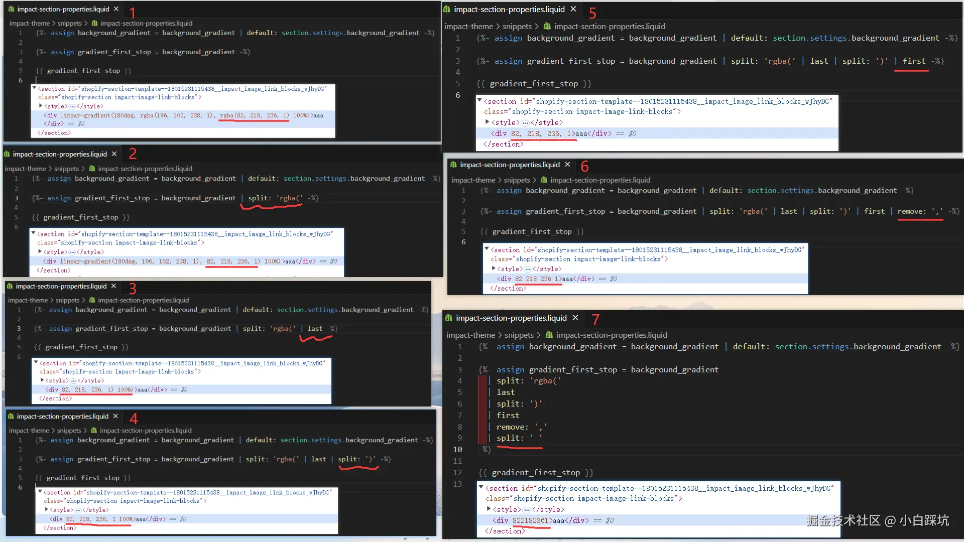Viewport: 964px width, 542px height.
Task: Close the editor tab in screenshot 2
Action: pyautogui.click(x=114, y=154)
